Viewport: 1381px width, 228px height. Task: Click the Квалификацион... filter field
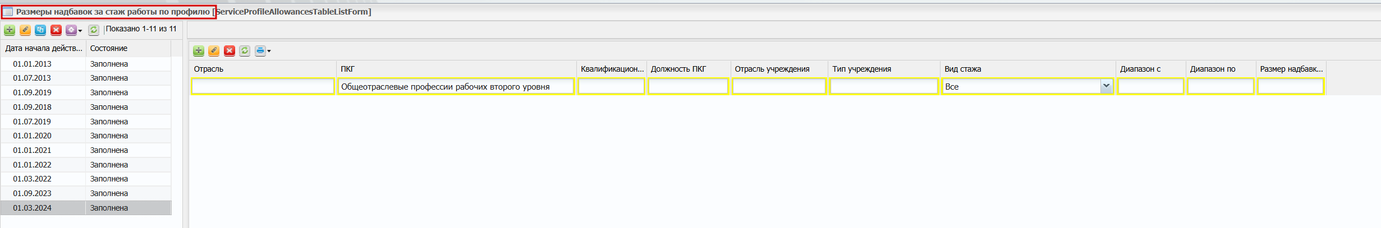(611, 86)
